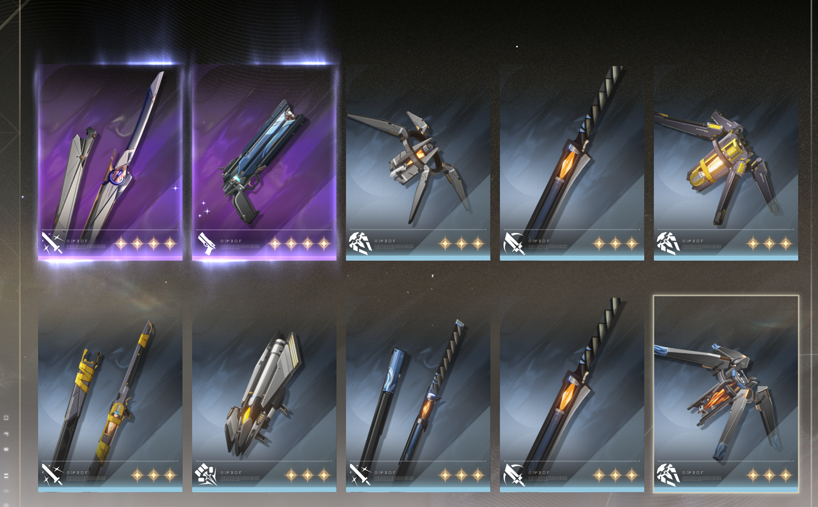Select the highlighted rectifier card with gold border
818x507 pixels.
[726, 394]
